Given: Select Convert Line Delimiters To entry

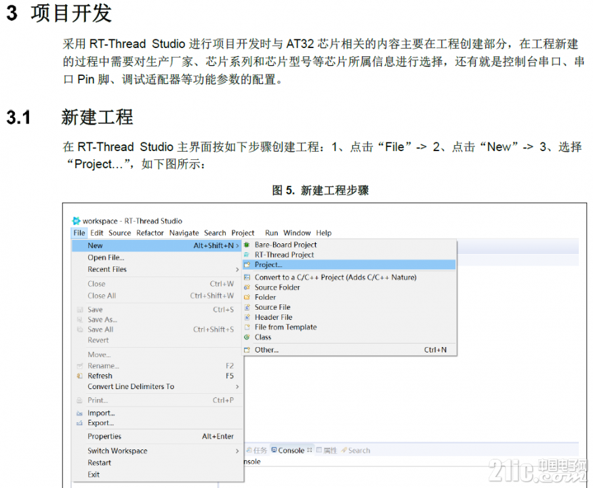Looking at the screenshot, I should click(x=157, y=386).
